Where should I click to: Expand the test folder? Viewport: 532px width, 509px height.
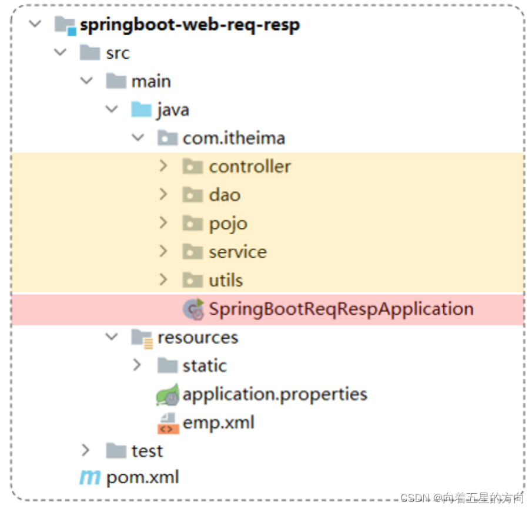(86, 450)
